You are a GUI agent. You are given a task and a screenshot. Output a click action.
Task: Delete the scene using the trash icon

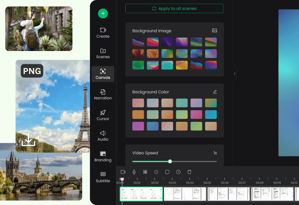[189, 172]
